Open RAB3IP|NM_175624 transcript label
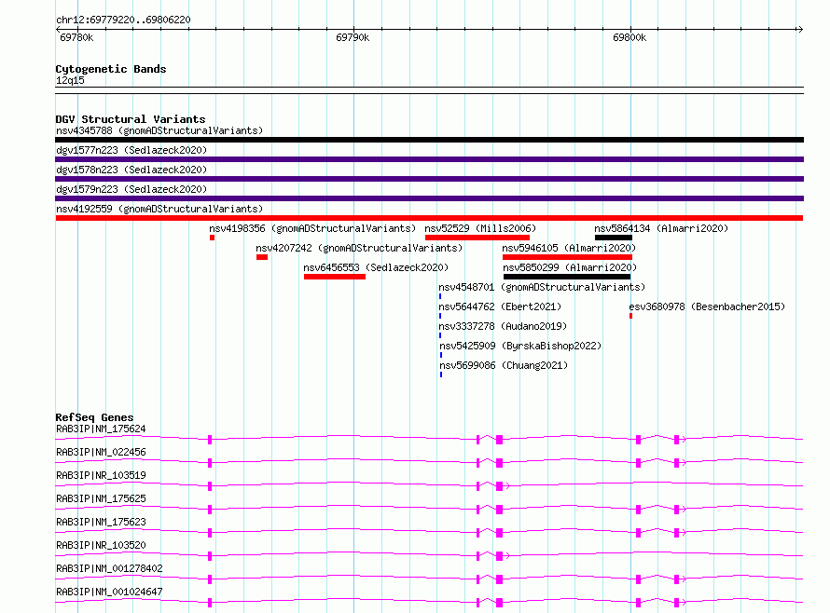Viewport: 830px width, 613px height. pyautogui.click(x=101, y=429)
